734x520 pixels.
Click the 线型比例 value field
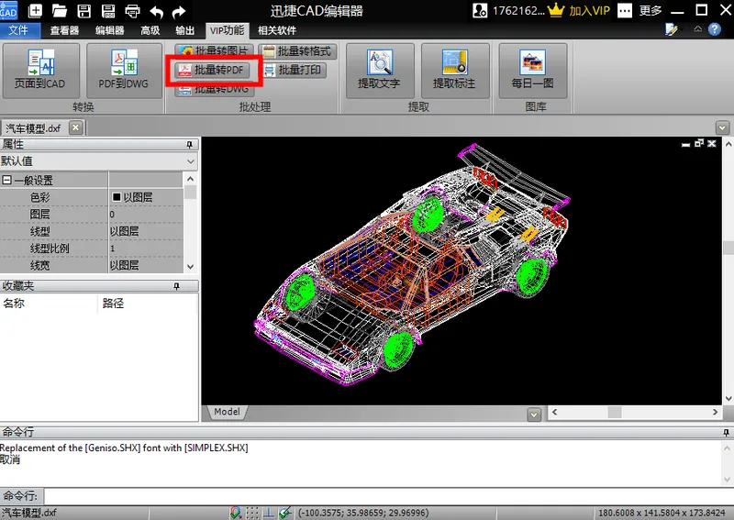click(x=146, y=248)
